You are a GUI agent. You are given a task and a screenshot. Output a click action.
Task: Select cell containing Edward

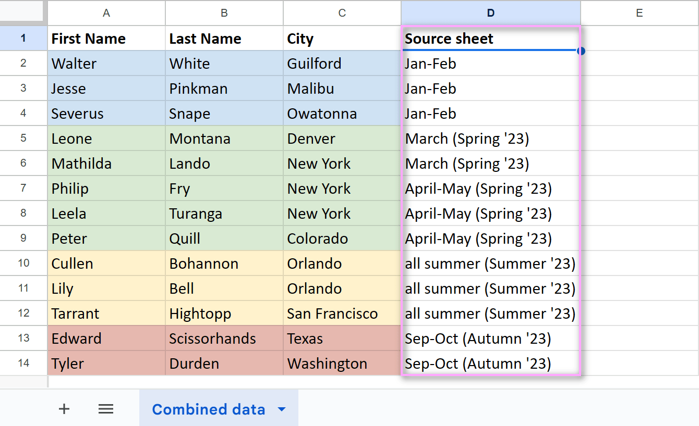pos(106,339)
